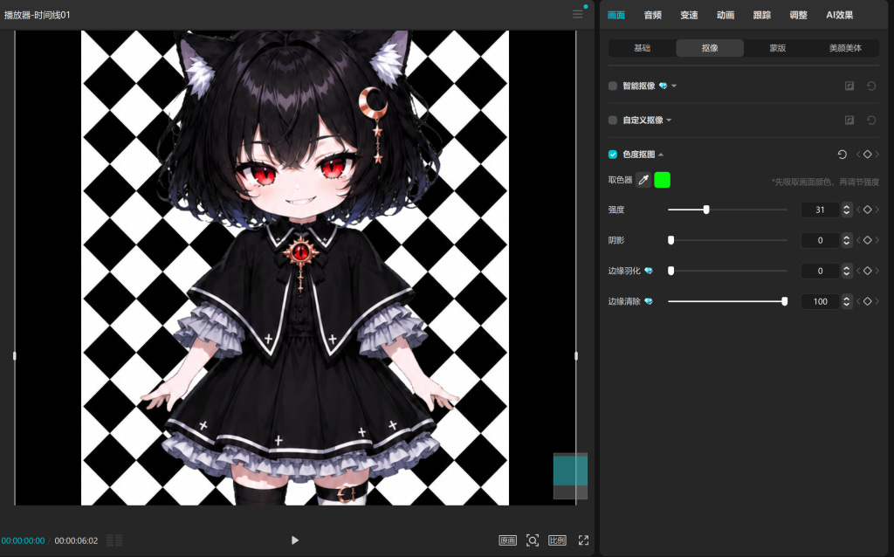Click the preview zoom magnifier icon

[x=533, y=540]
